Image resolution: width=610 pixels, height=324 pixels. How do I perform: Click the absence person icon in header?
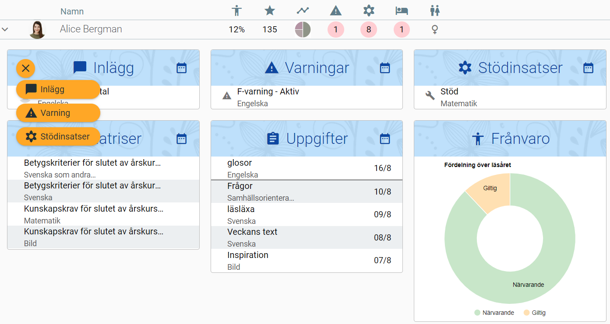click(x=236, y=10)
